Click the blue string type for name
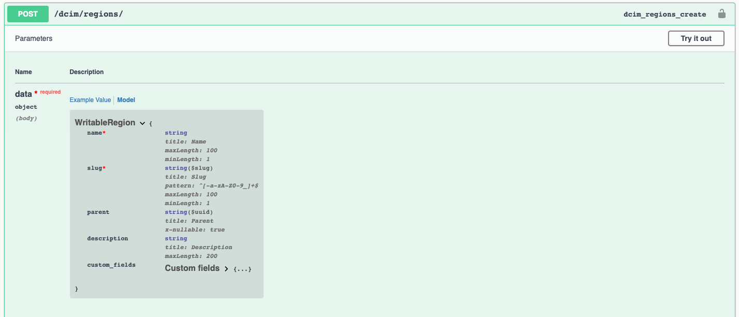The height and width of the screenshot is (317, 739). 176,133
